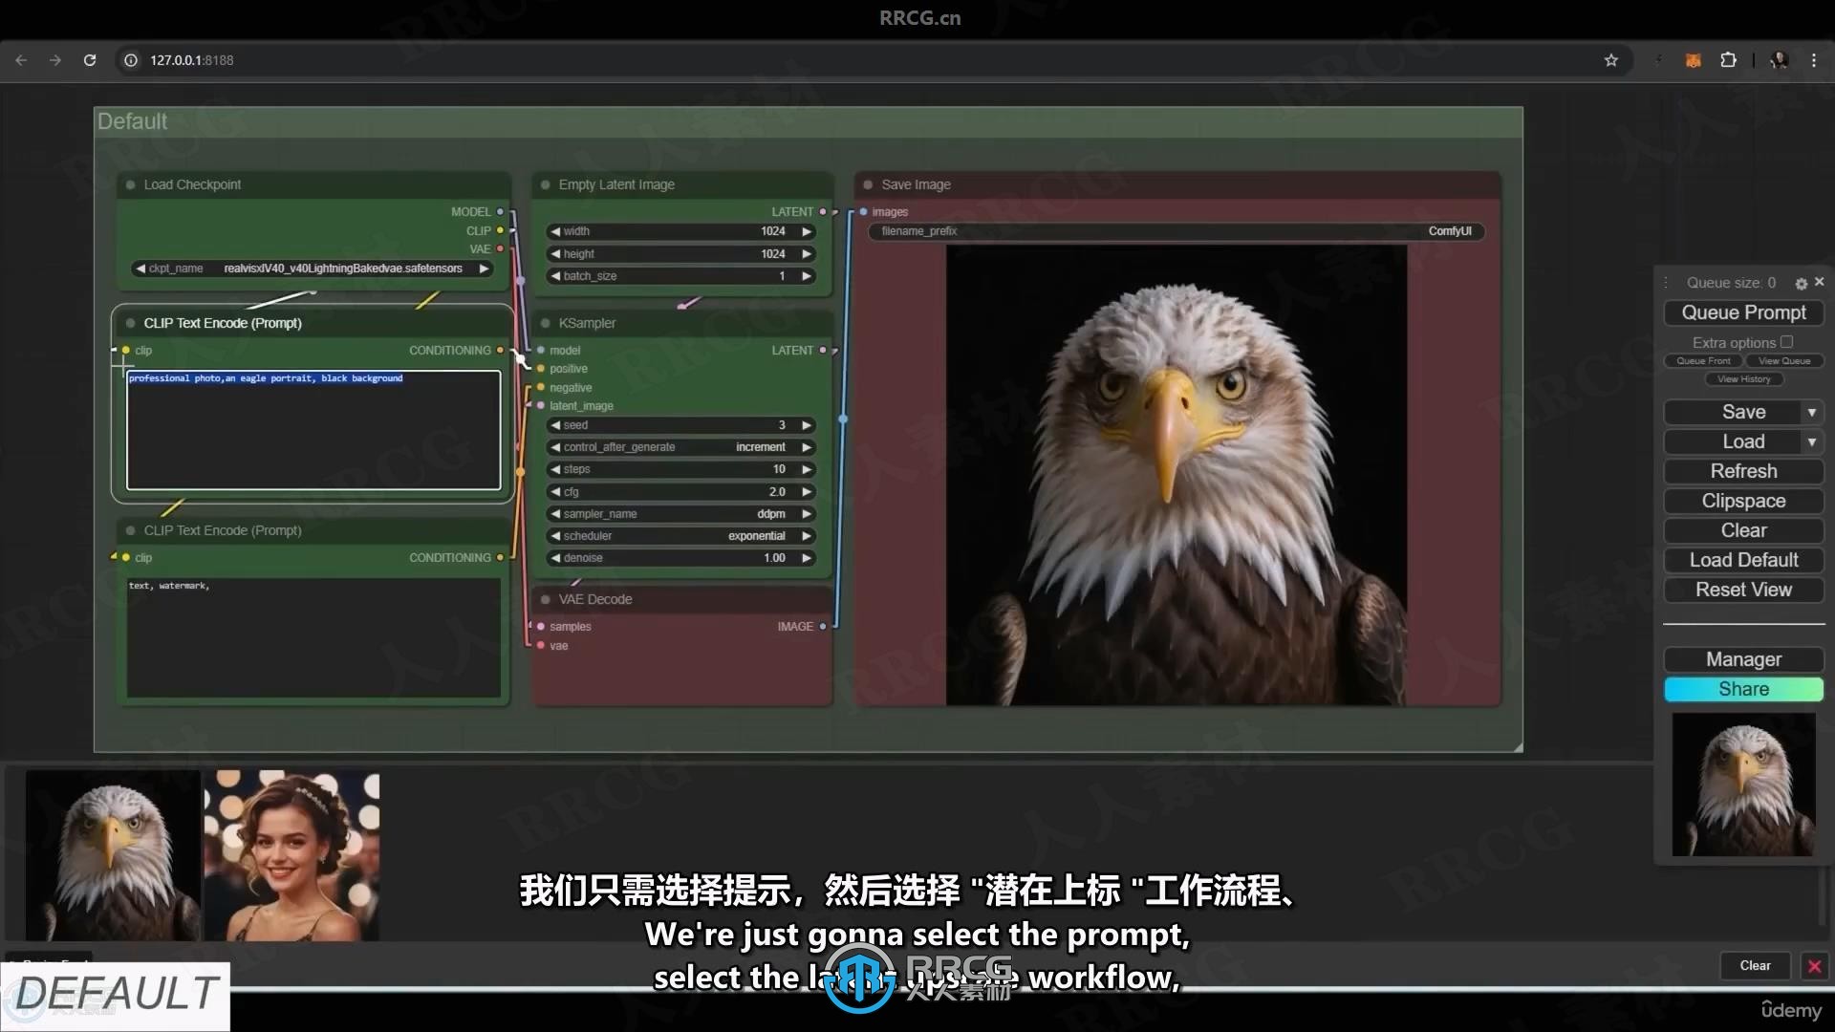Click the negative input socket on KSampler
This screenshot has height=1032, width=1835.
click(541, 388)
